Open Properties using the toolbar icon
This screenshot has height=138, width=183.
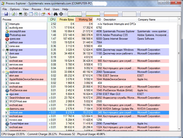pyautogui.click(x=43, y=14)
